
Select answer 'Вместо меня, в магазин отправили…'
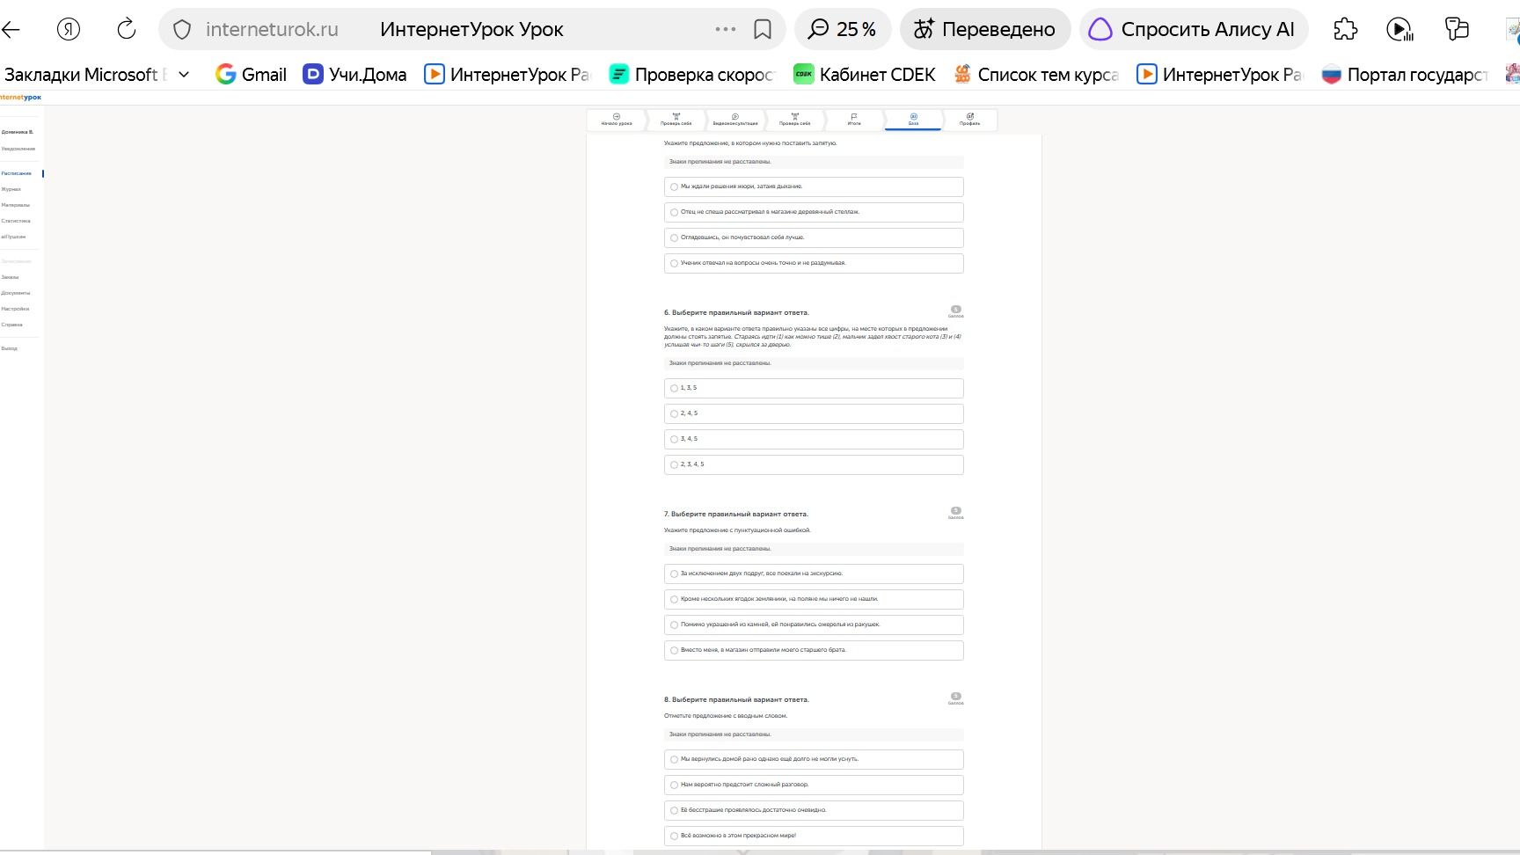814,650
